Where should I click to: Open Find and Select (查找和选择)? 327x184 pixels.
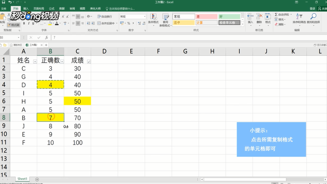[x=313, y=19]
